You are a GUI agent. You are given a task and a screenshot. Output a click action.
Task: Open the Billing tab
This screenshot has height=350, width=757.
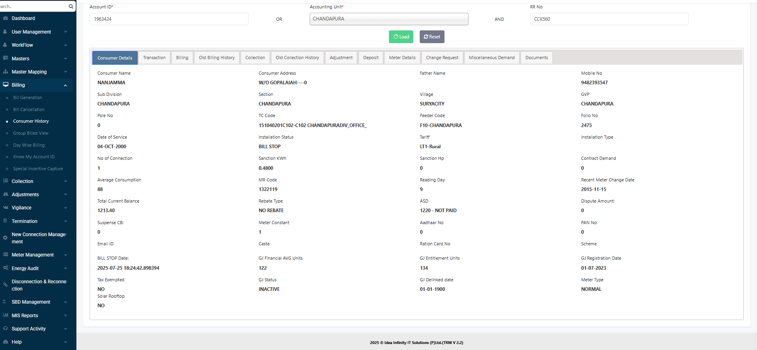(x=182, y=58)
